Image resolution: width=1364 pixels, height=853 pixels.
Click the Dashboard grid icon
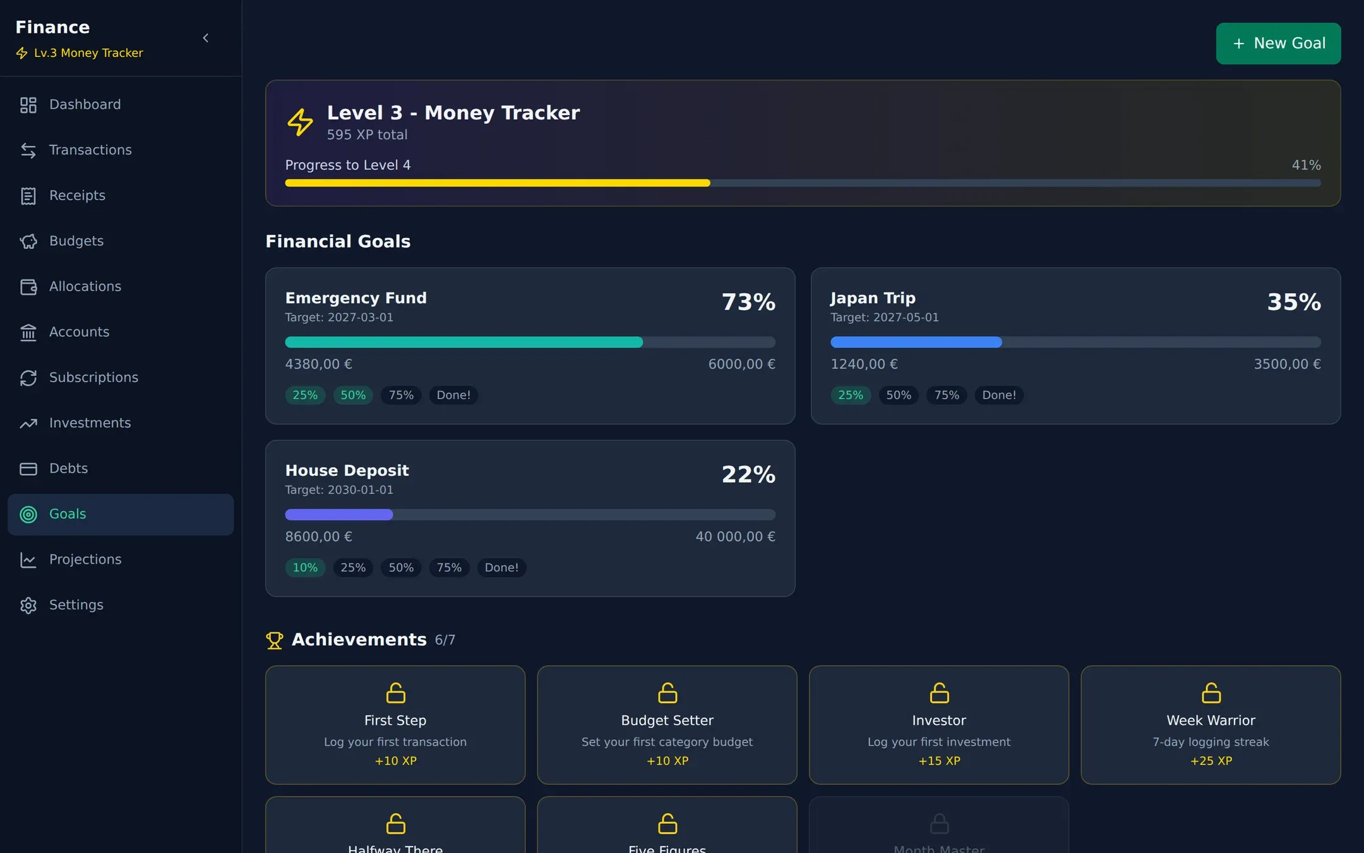tap(28, 105)
